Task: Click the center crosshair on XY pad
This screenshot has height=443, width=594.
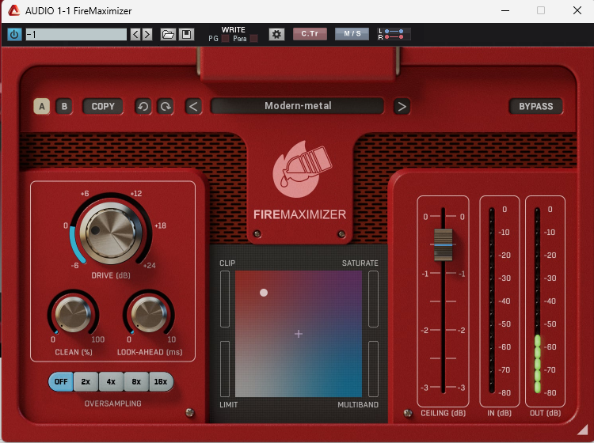Action: [x=299, y=334]
